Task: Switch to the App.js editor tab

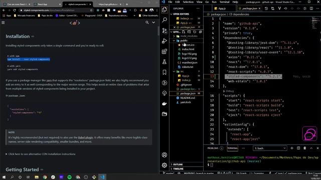Action: (x=222, y=8)
